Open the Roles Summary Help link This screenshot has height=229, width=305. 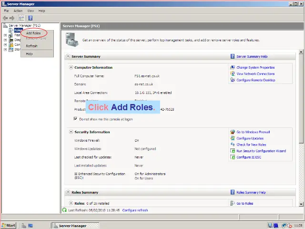tap(251, 192)
